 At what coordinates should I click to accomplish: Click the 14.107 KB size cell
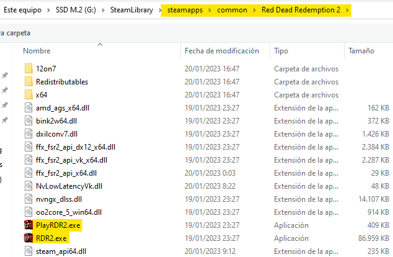(x=373, y=199)
